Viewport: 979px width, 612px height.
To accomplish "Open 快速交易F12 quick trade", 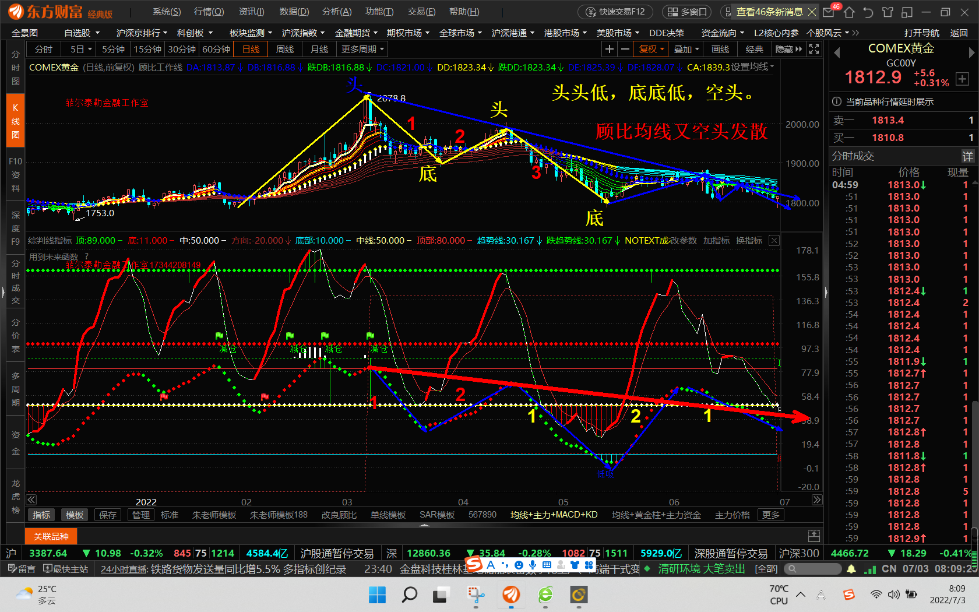I will [615, 12].
